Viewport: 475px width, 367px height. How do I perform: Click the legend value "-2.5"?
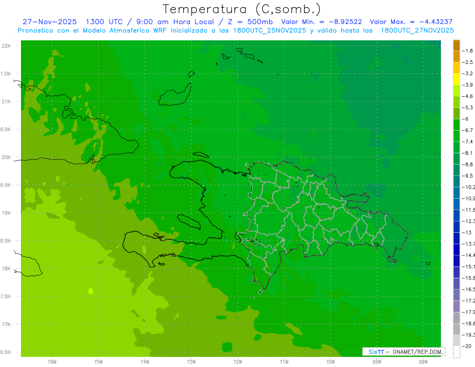point(468,62)
